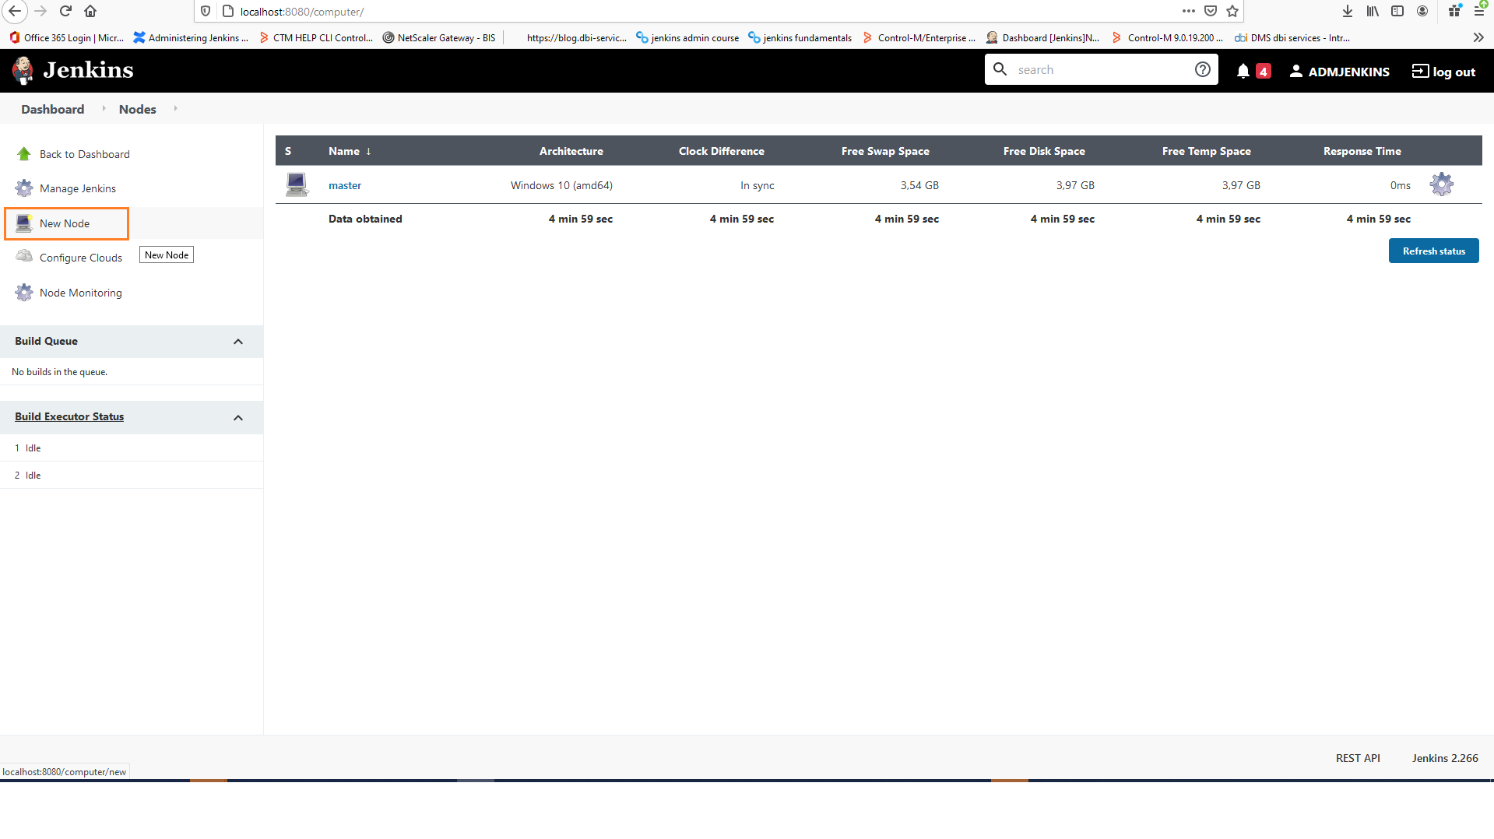Open the browser library icon
1494x839 pixels.
(x=1373, y=11)
